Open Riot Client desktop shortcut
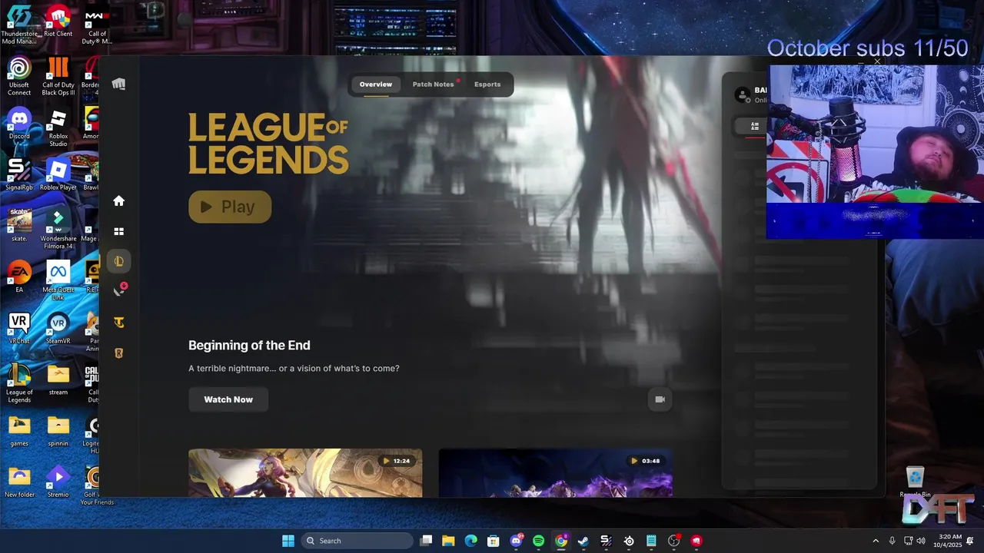 (58, 22)
